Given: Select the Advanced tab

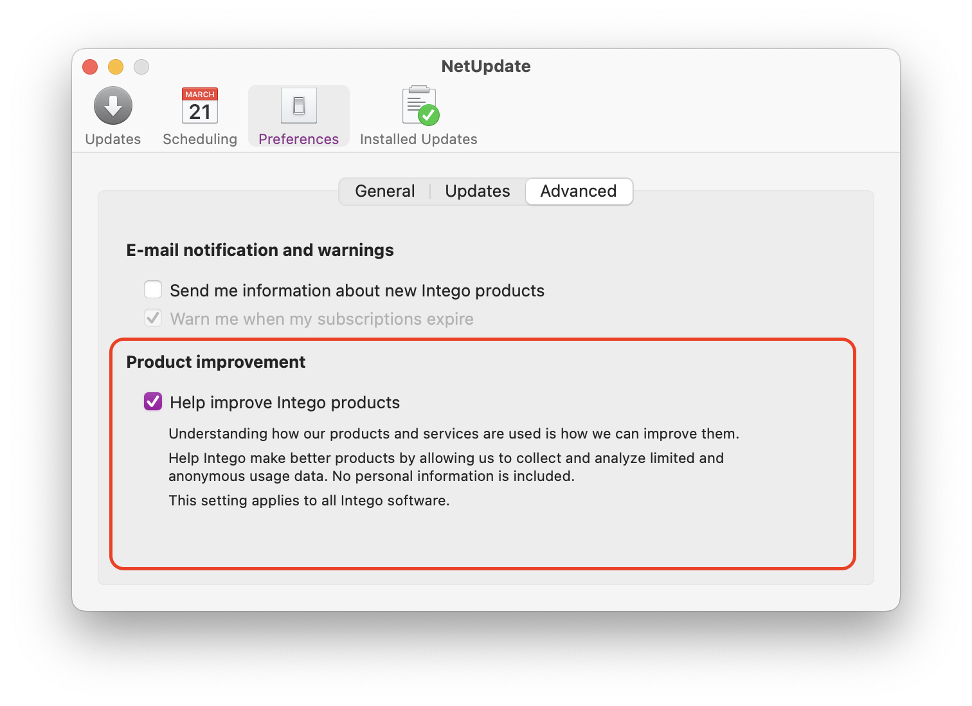Looking at the screenshot, I should 579,191.
